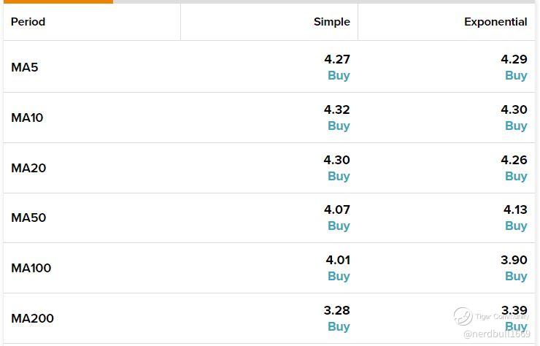
Task: Click the @nerdbull watermark username
Action: [496, 334]
